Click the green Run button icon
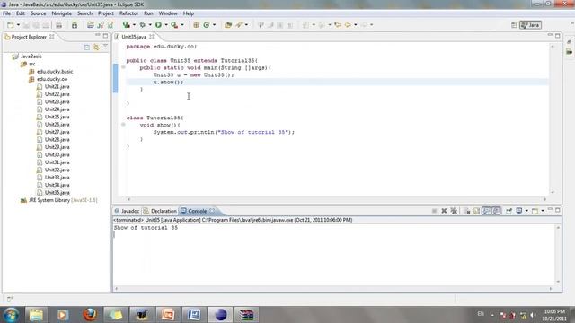The height and width of the screenshot is (323, 575). tap(158, 25)
